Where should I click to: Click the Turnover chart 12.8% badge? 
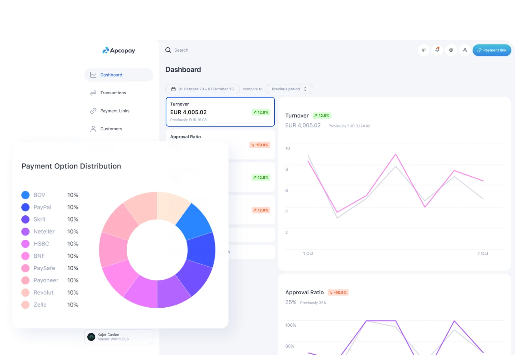pos(322,116)
